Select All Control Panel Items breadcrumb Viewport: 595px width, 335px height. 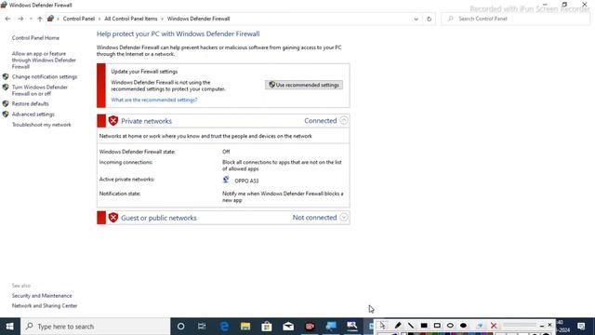[x=131, y=19]
